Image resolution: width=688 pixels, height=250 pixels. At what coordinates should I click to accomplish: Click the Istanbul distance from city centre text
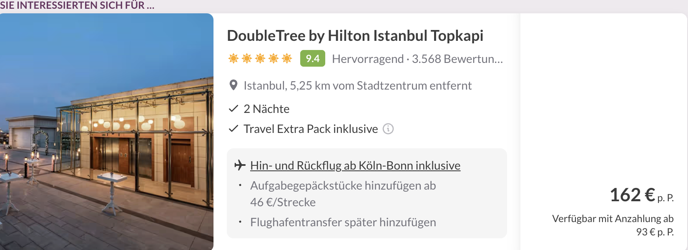click(357, 86)
